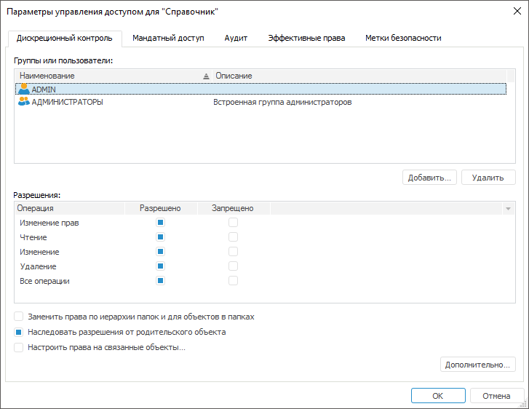The image size is (529, 409).
Task: Toggle sort arrow on Наименование column
Action: [206, 76]
